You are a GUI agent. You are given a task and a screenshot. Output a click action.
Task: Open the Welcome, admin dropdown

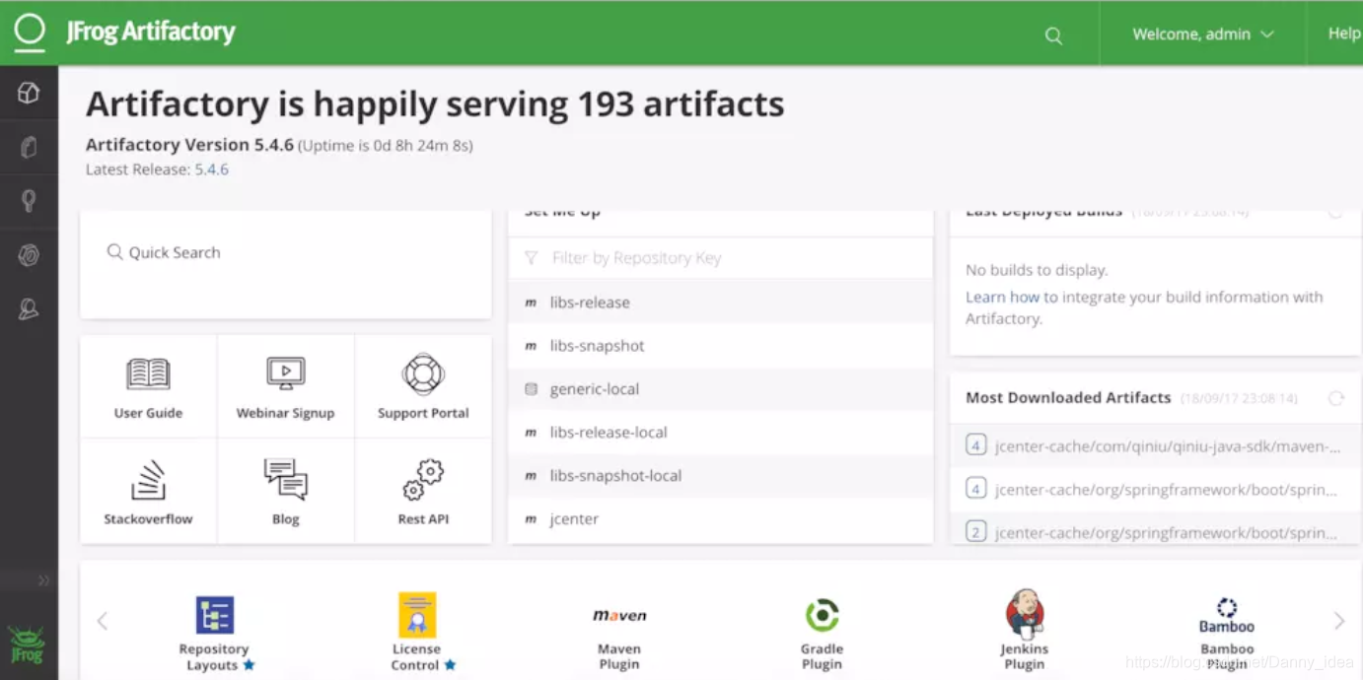1203,34
